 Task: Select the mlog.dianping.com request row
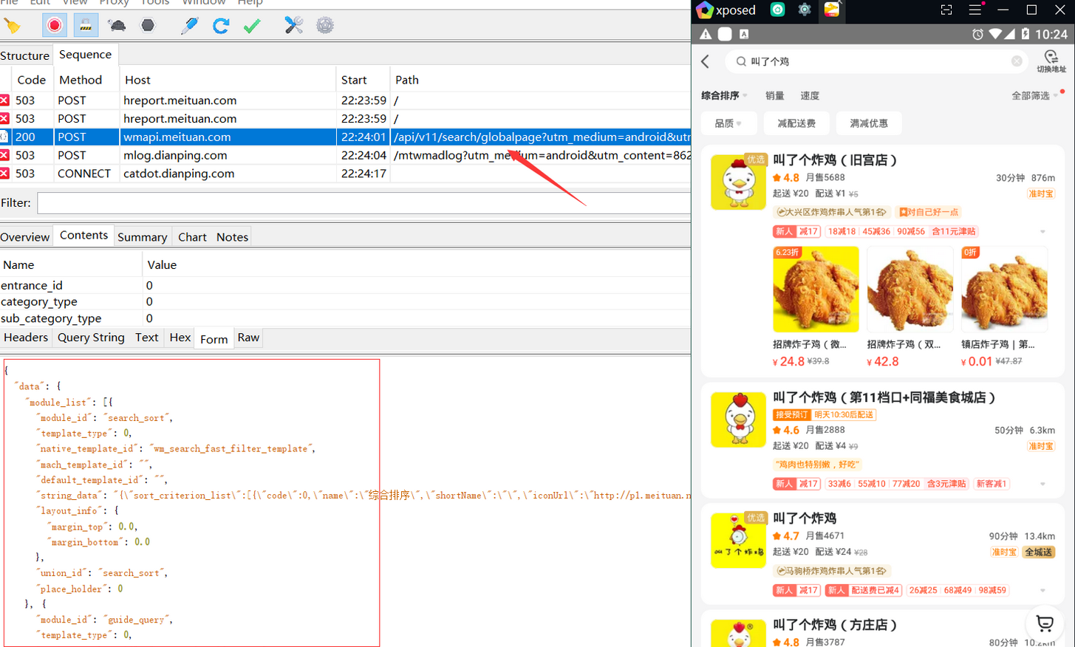[x=345, y=155]
